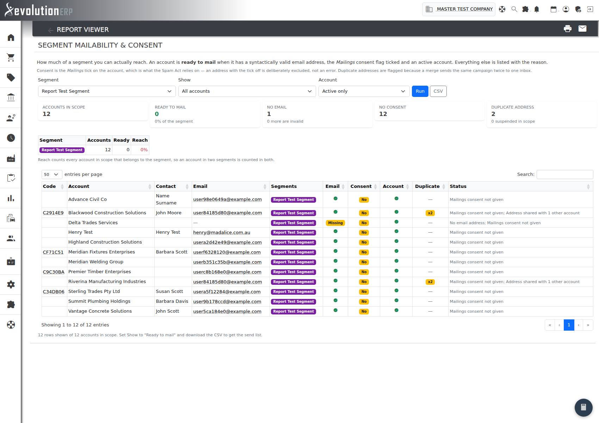Viewport: 599px width, 423px height.
Task: Click the Search input field
Action: coord(565,174)
